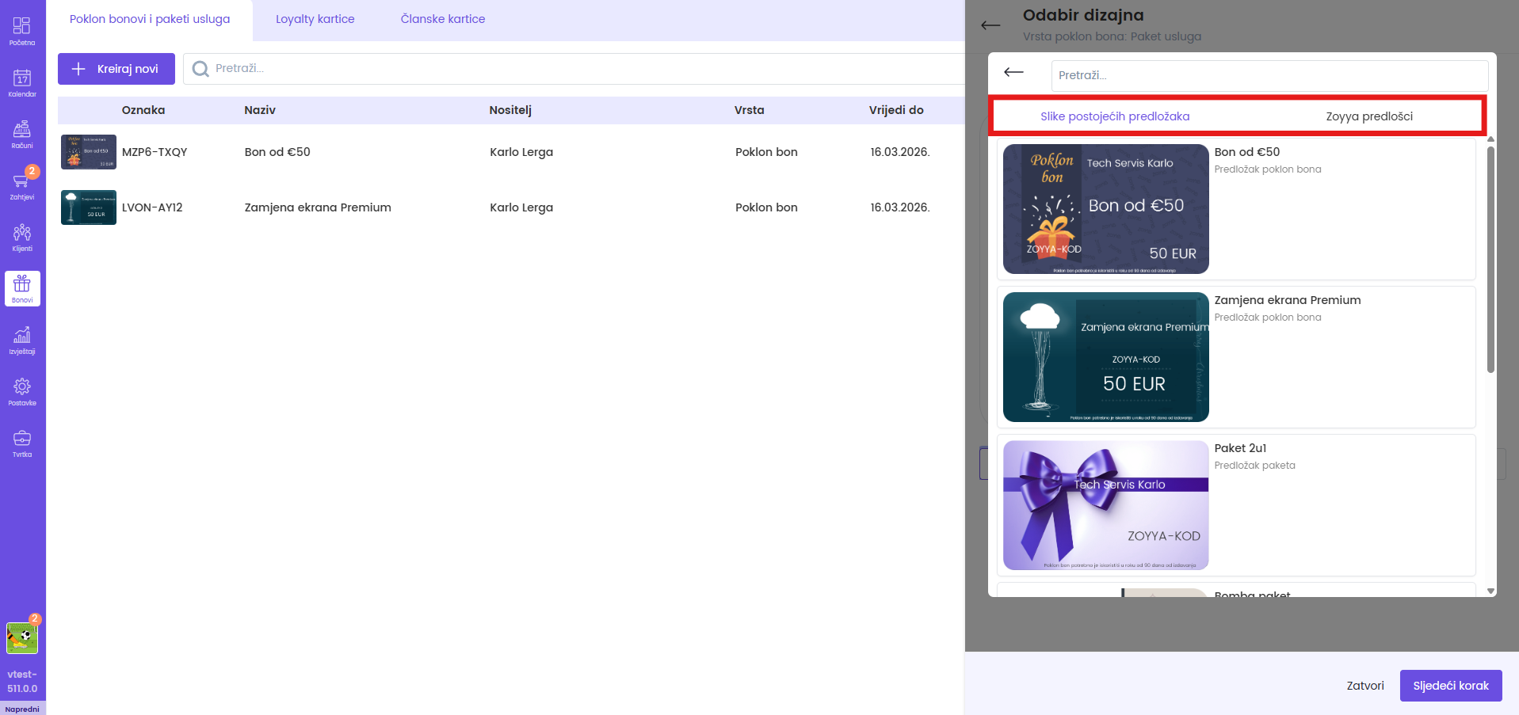The image size is (1519, 715).
Task: Open Početna dashboard in sidebar
Action: pos(22,31)
